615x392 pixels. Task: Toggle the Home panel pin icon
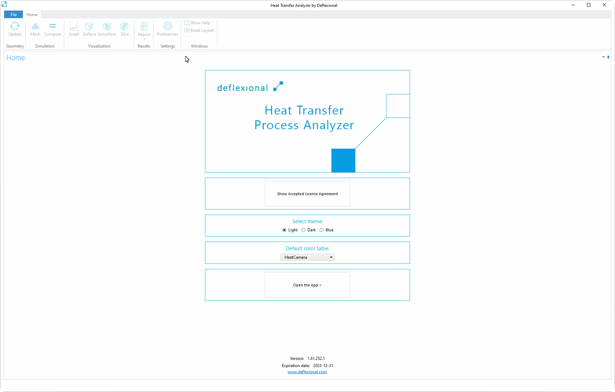point(608,57)
